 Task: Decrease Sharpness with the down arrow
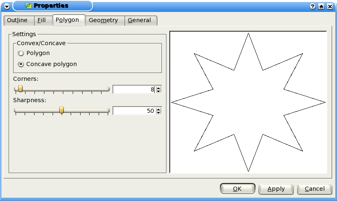[x=159, y=113]
